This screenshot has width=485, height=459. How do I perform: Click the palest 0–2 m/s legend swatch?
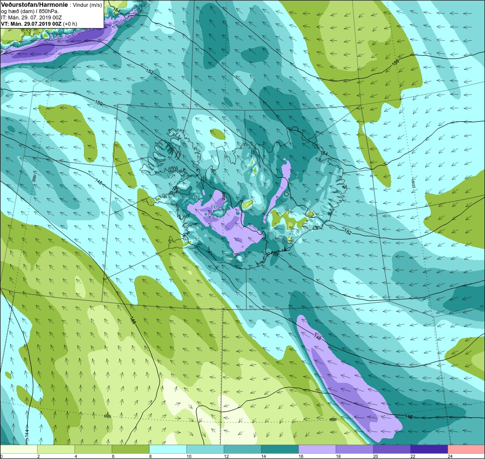click(x=19, y=449)
